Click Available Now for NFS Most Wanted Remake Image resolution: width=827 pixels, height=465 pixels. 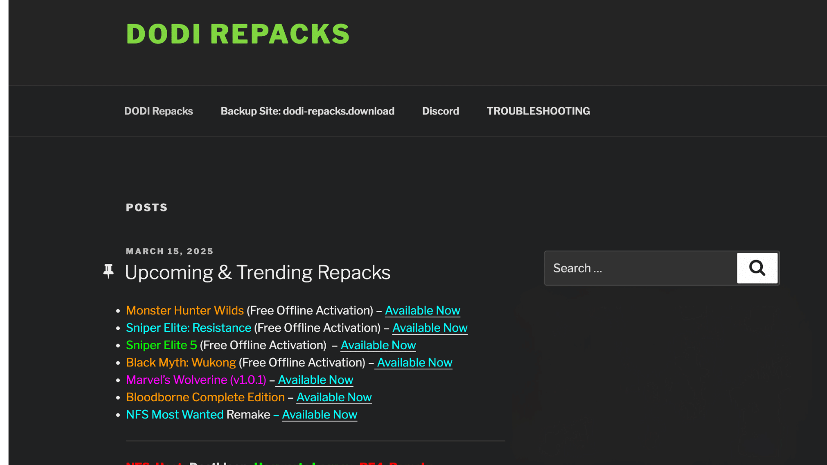pos(320,414)
